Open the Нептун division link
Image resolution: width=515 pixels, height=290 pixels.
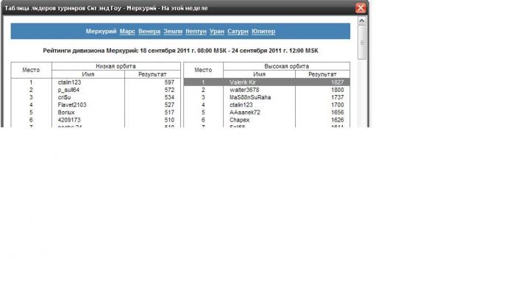[x=196, y=32]
